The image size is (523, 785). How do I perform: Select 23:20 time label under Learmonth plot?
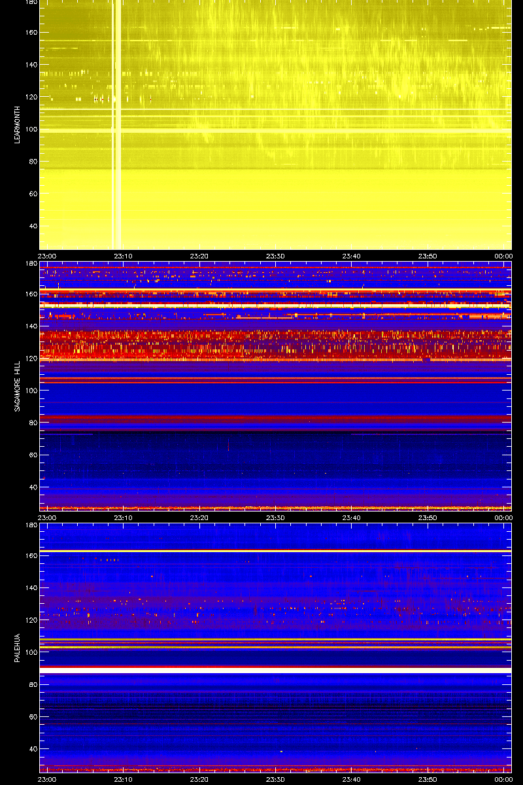tap(199, 256)
